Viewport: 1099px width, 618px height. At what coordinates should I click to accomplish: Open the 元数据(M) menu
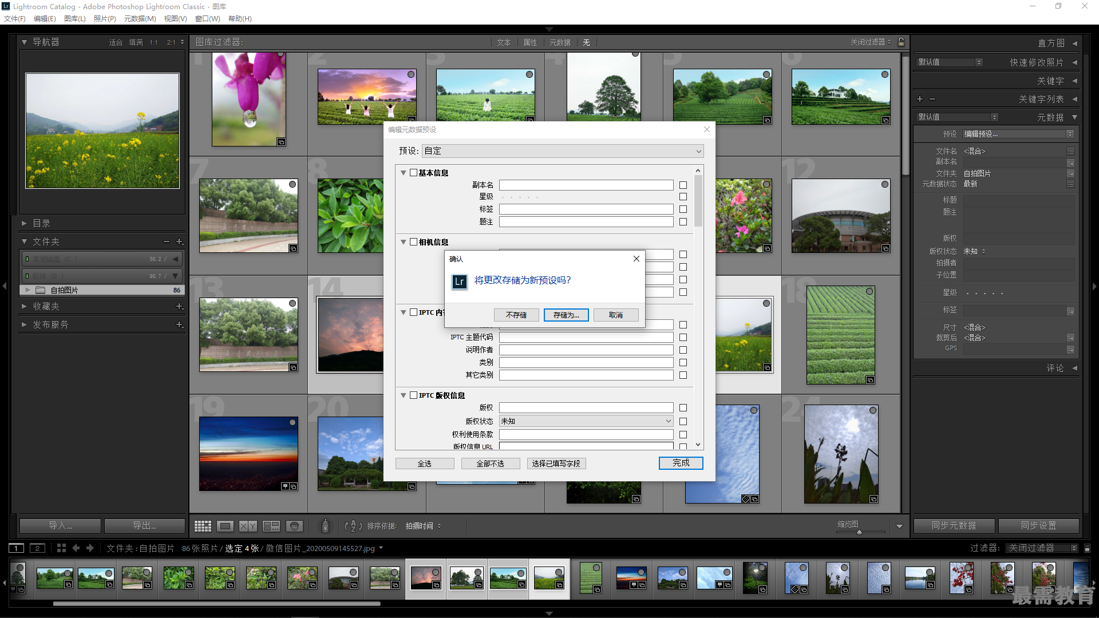pyautogui.click(x=140, y=18)
